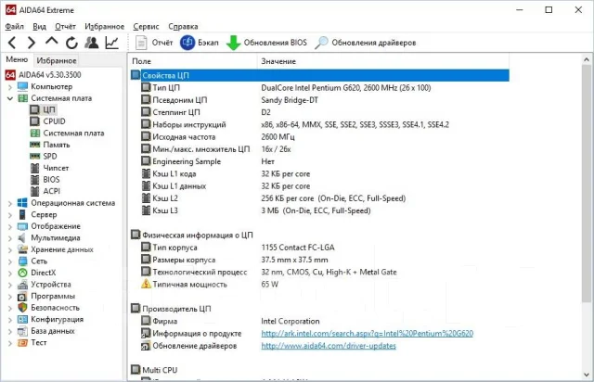This screenshot has height=382, width=594.
Task: Expand the Сеть tree node
Action: pyautogui.click(x=10, y=262)
